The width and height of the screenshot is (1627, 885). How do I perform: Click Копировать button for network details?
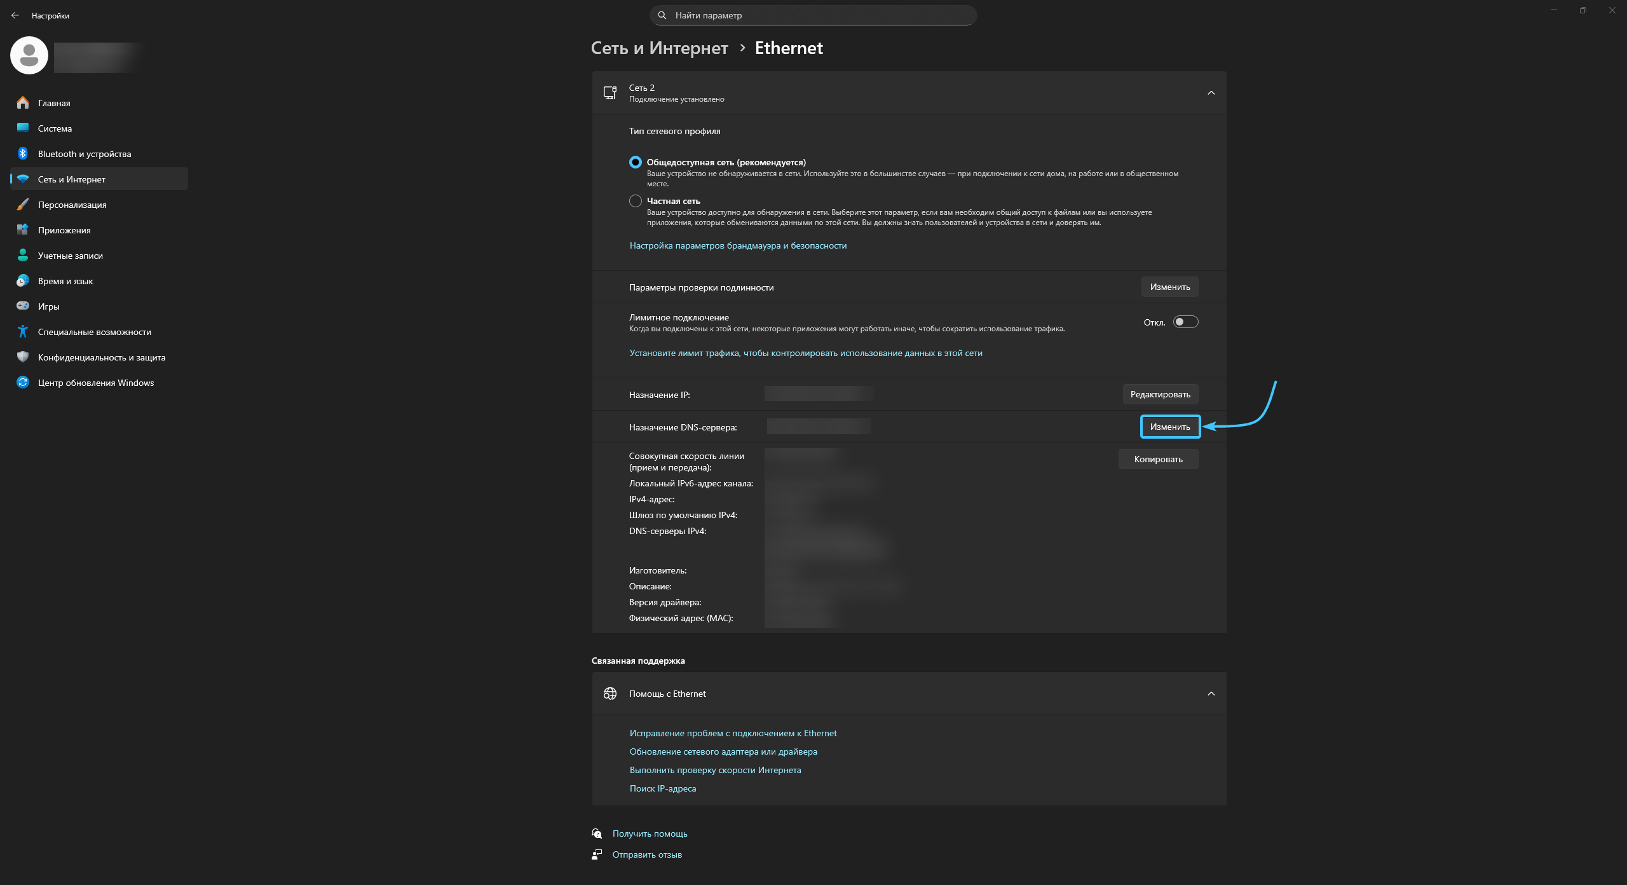click(x=1158, y=459)
